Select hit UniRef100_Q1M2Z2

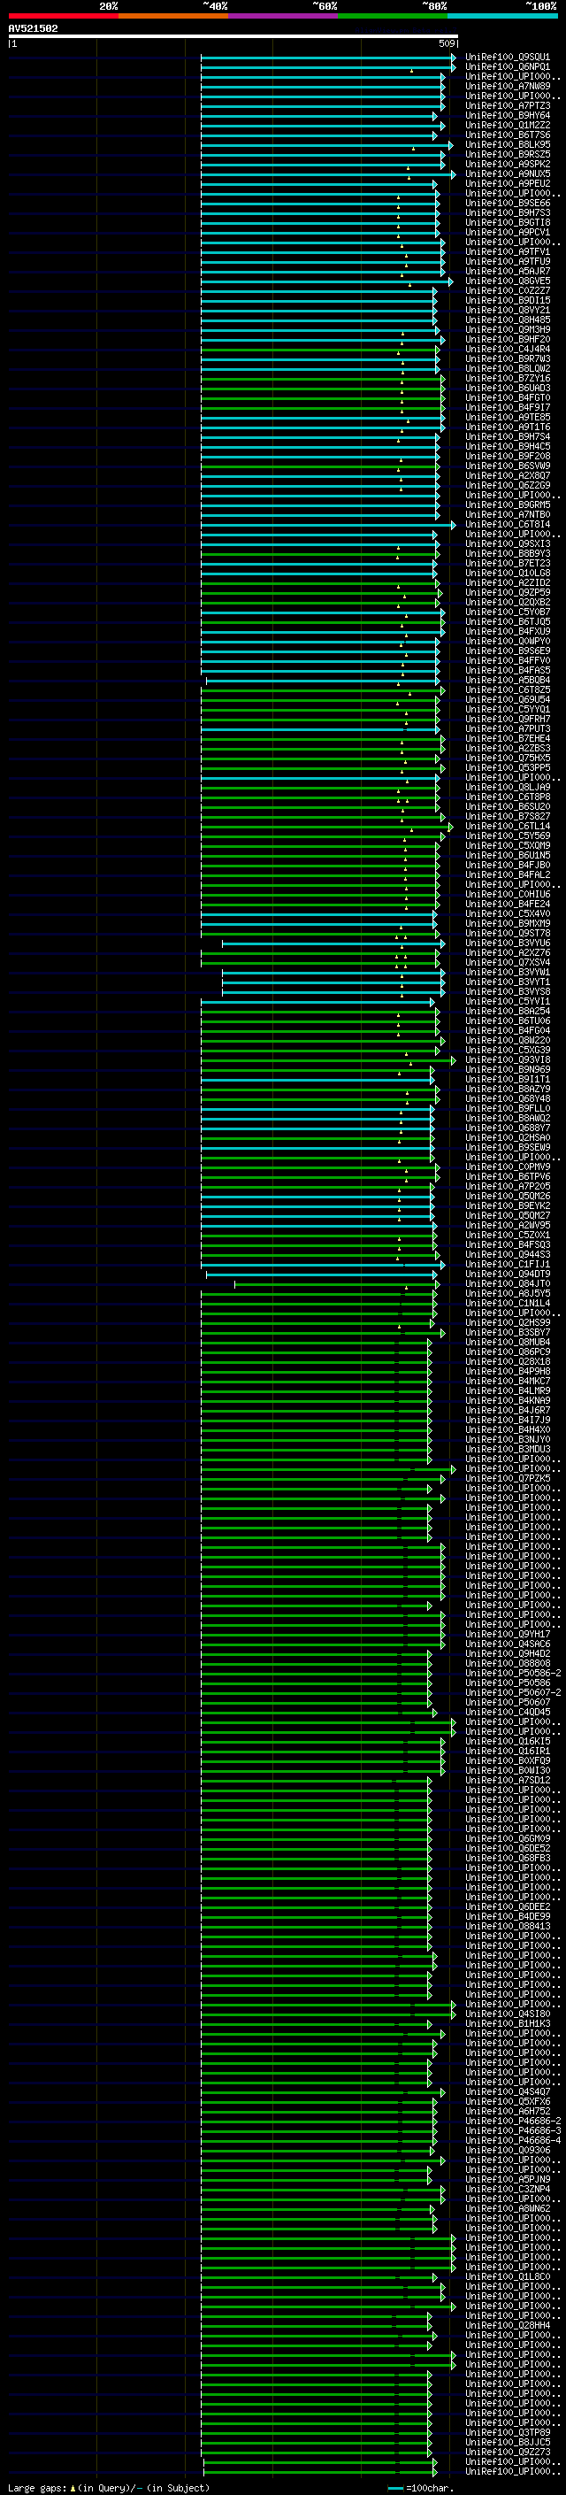click(508, 125)
